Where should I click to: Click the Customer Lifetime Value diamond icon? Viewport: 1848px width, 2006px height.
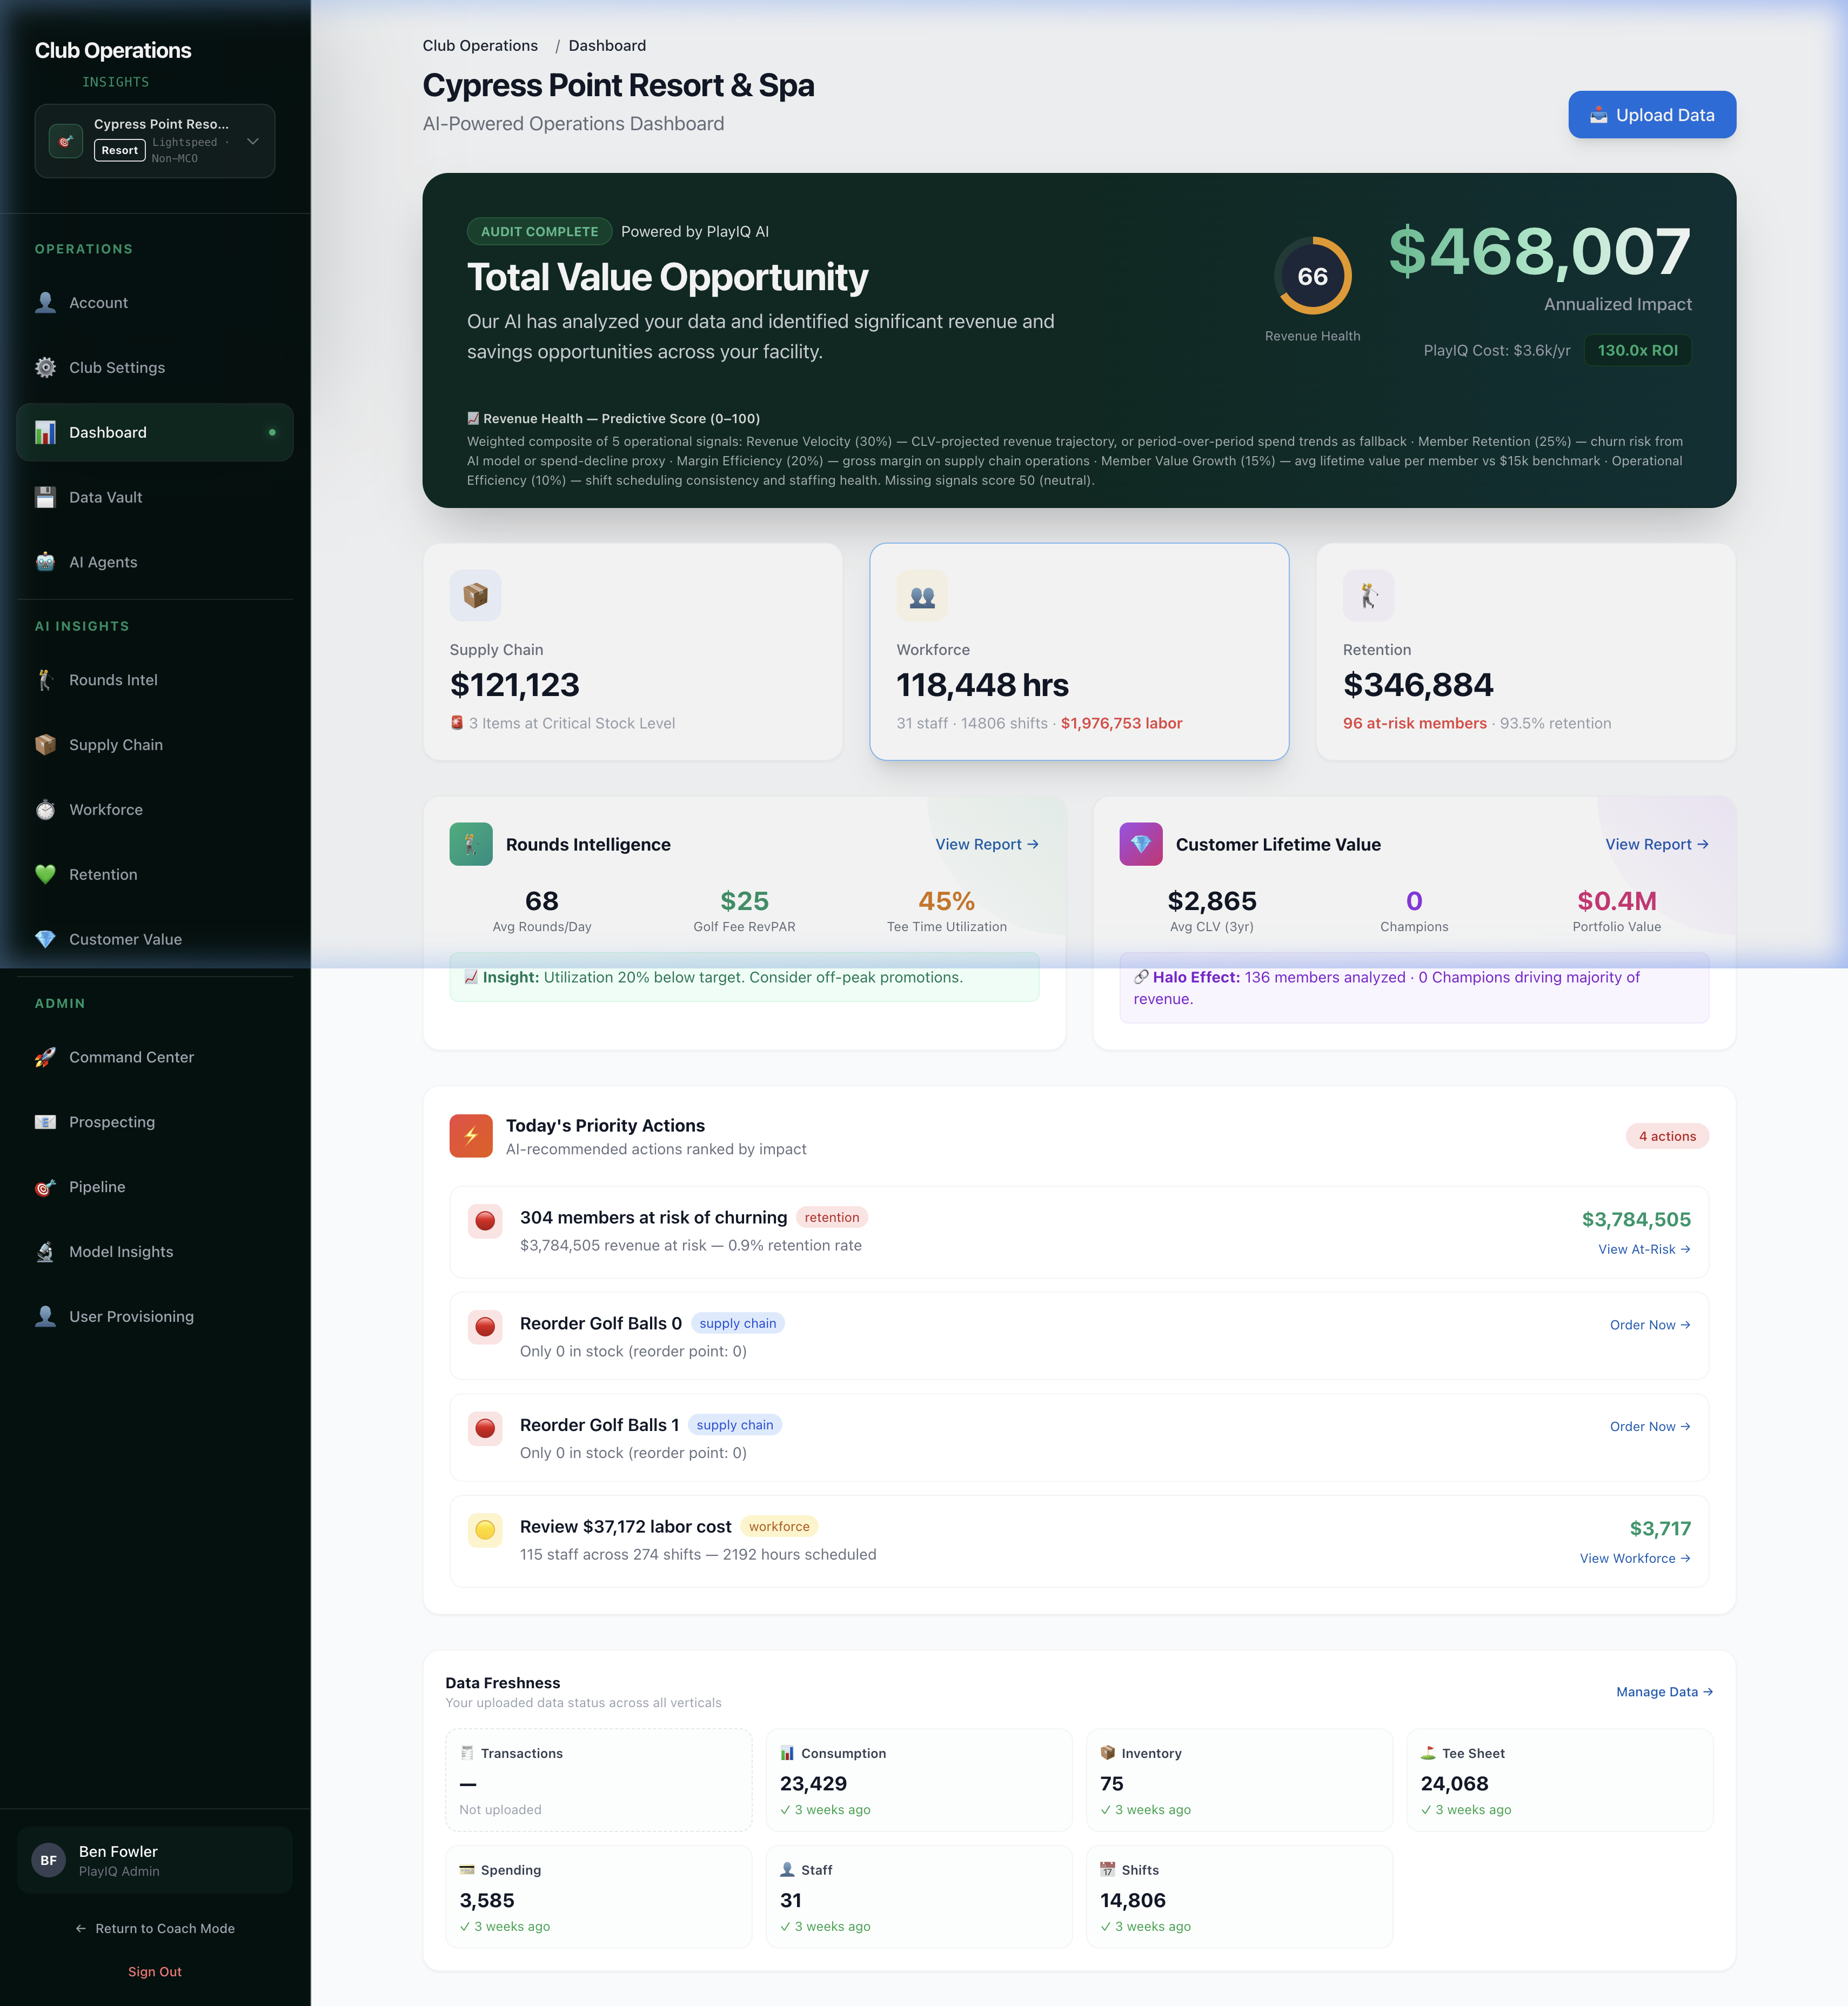(1140, 844)
